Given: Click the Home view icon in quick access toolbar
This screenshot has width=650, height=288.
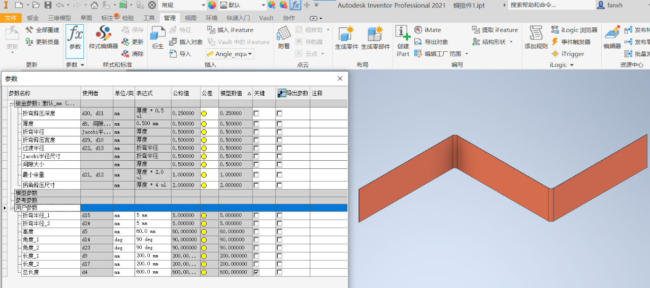Looking at the screenshot, I should coord(94,5).
